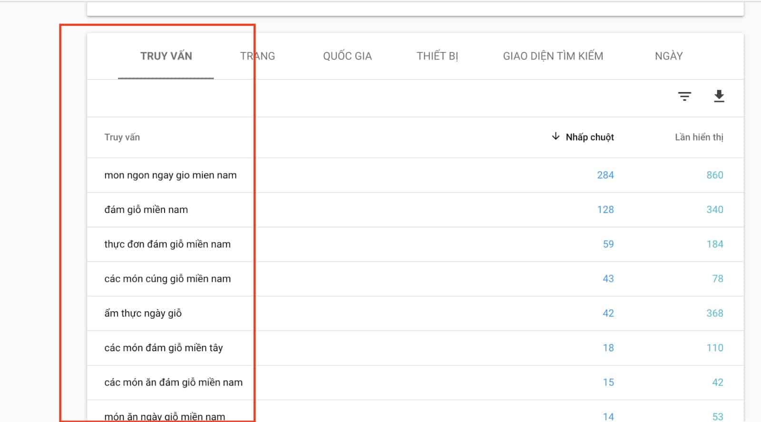Screen dimensions: 761x422
Task: Click query 'các món ăn đám giỗ miền nam'
Action: point(173,383)
